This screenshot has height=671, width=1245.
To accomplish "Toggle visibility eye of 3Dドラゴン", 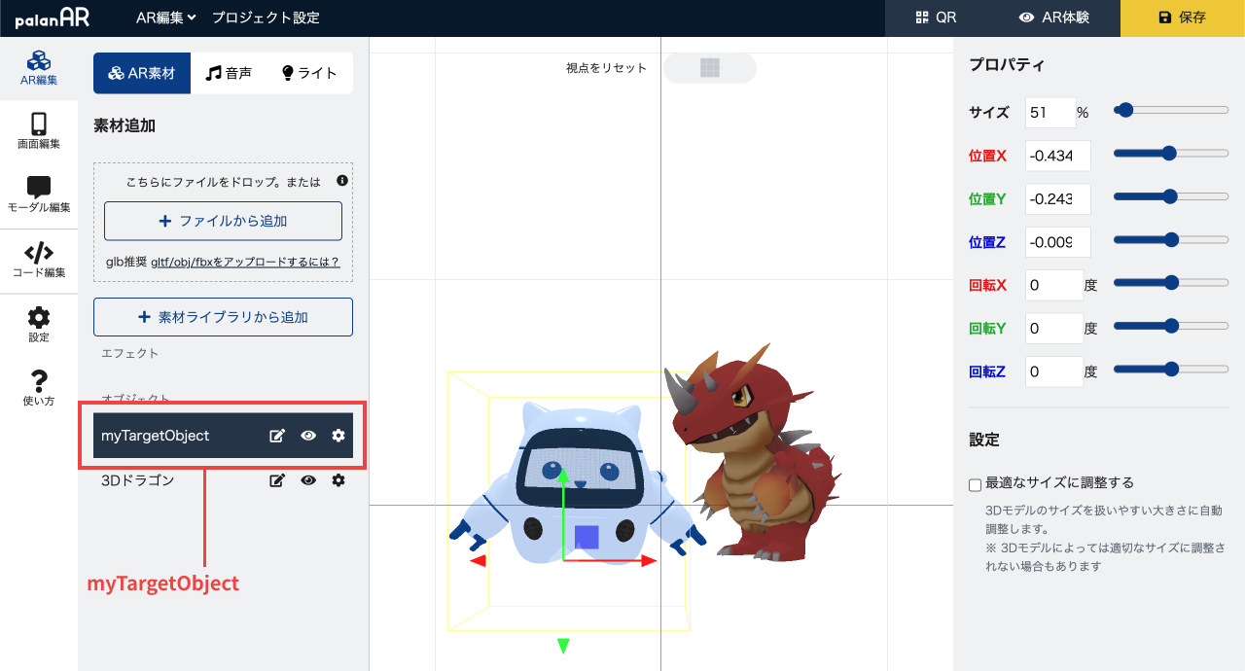I will pyautogui.click(x=308, y=480).
